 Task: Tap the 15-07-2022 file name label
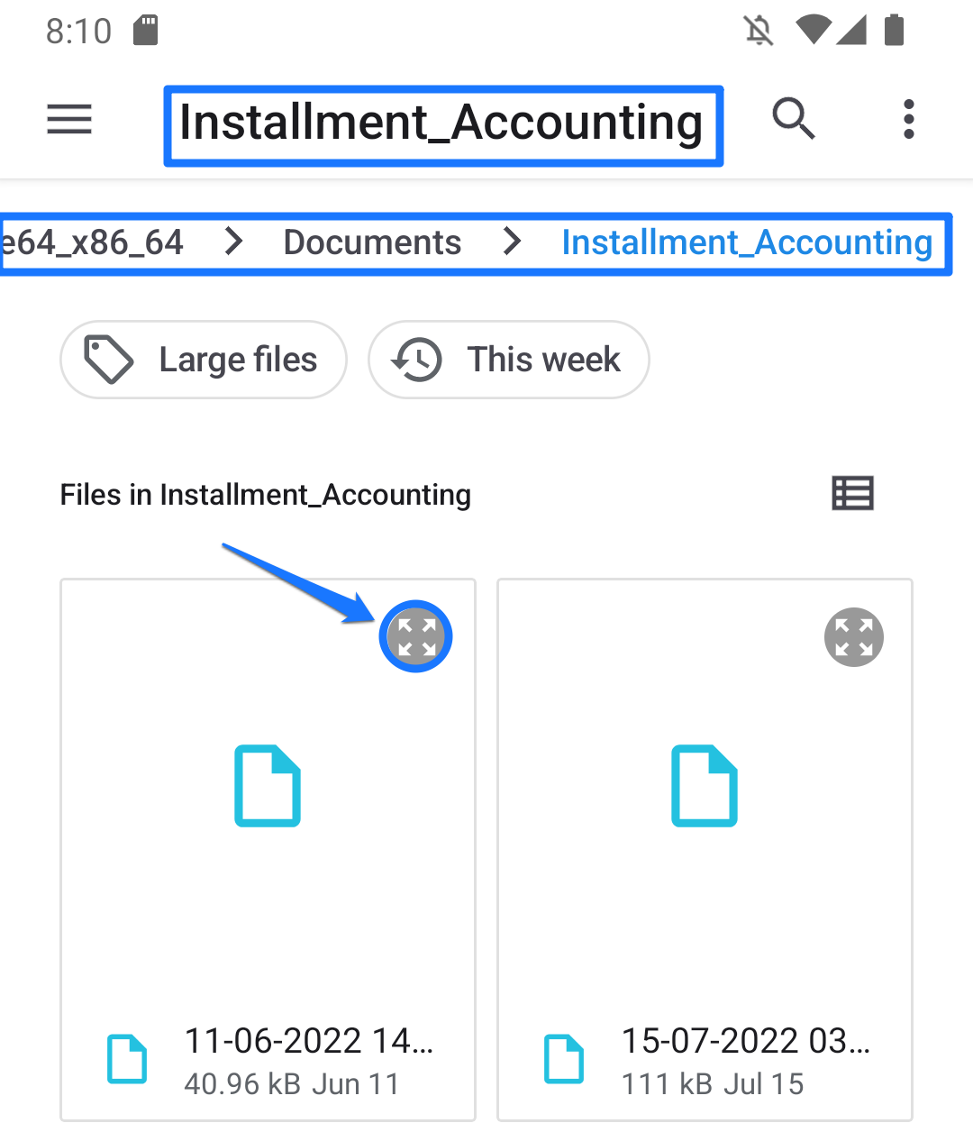(745, 1041)
